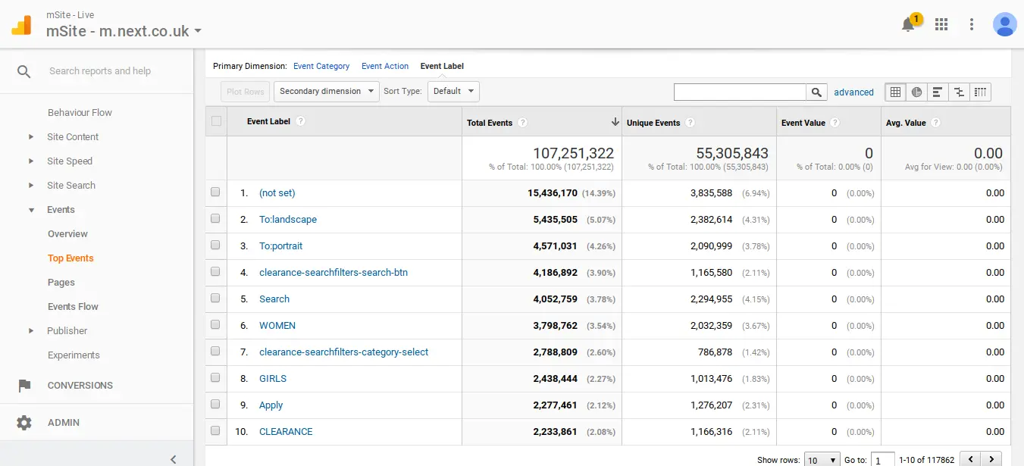Screen dimensions: 1024x466
Task: Click the table search input field
Action: click(x=740, y=92)
